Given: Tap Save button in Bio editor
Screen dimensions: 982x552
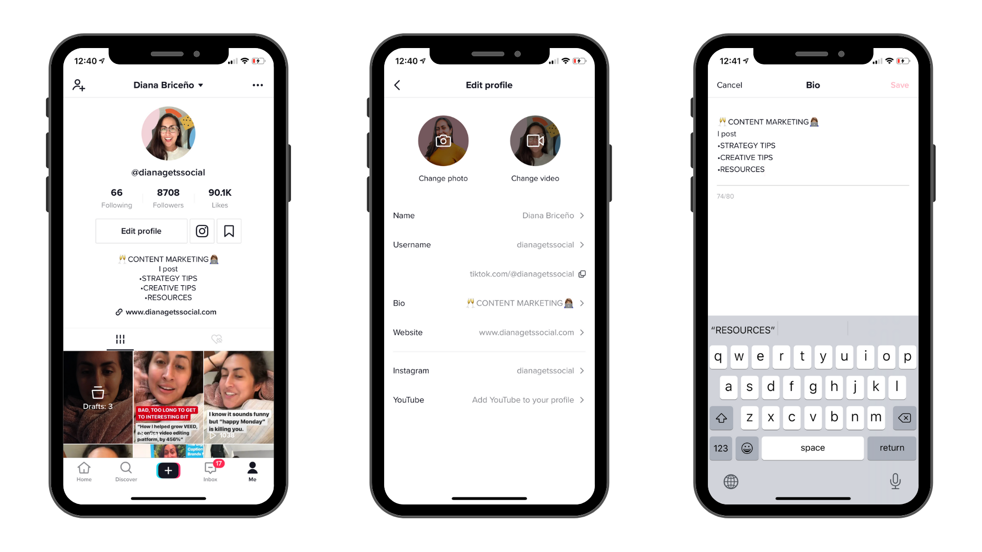Looking at the screenshot, I should click(x=900, y=84).
